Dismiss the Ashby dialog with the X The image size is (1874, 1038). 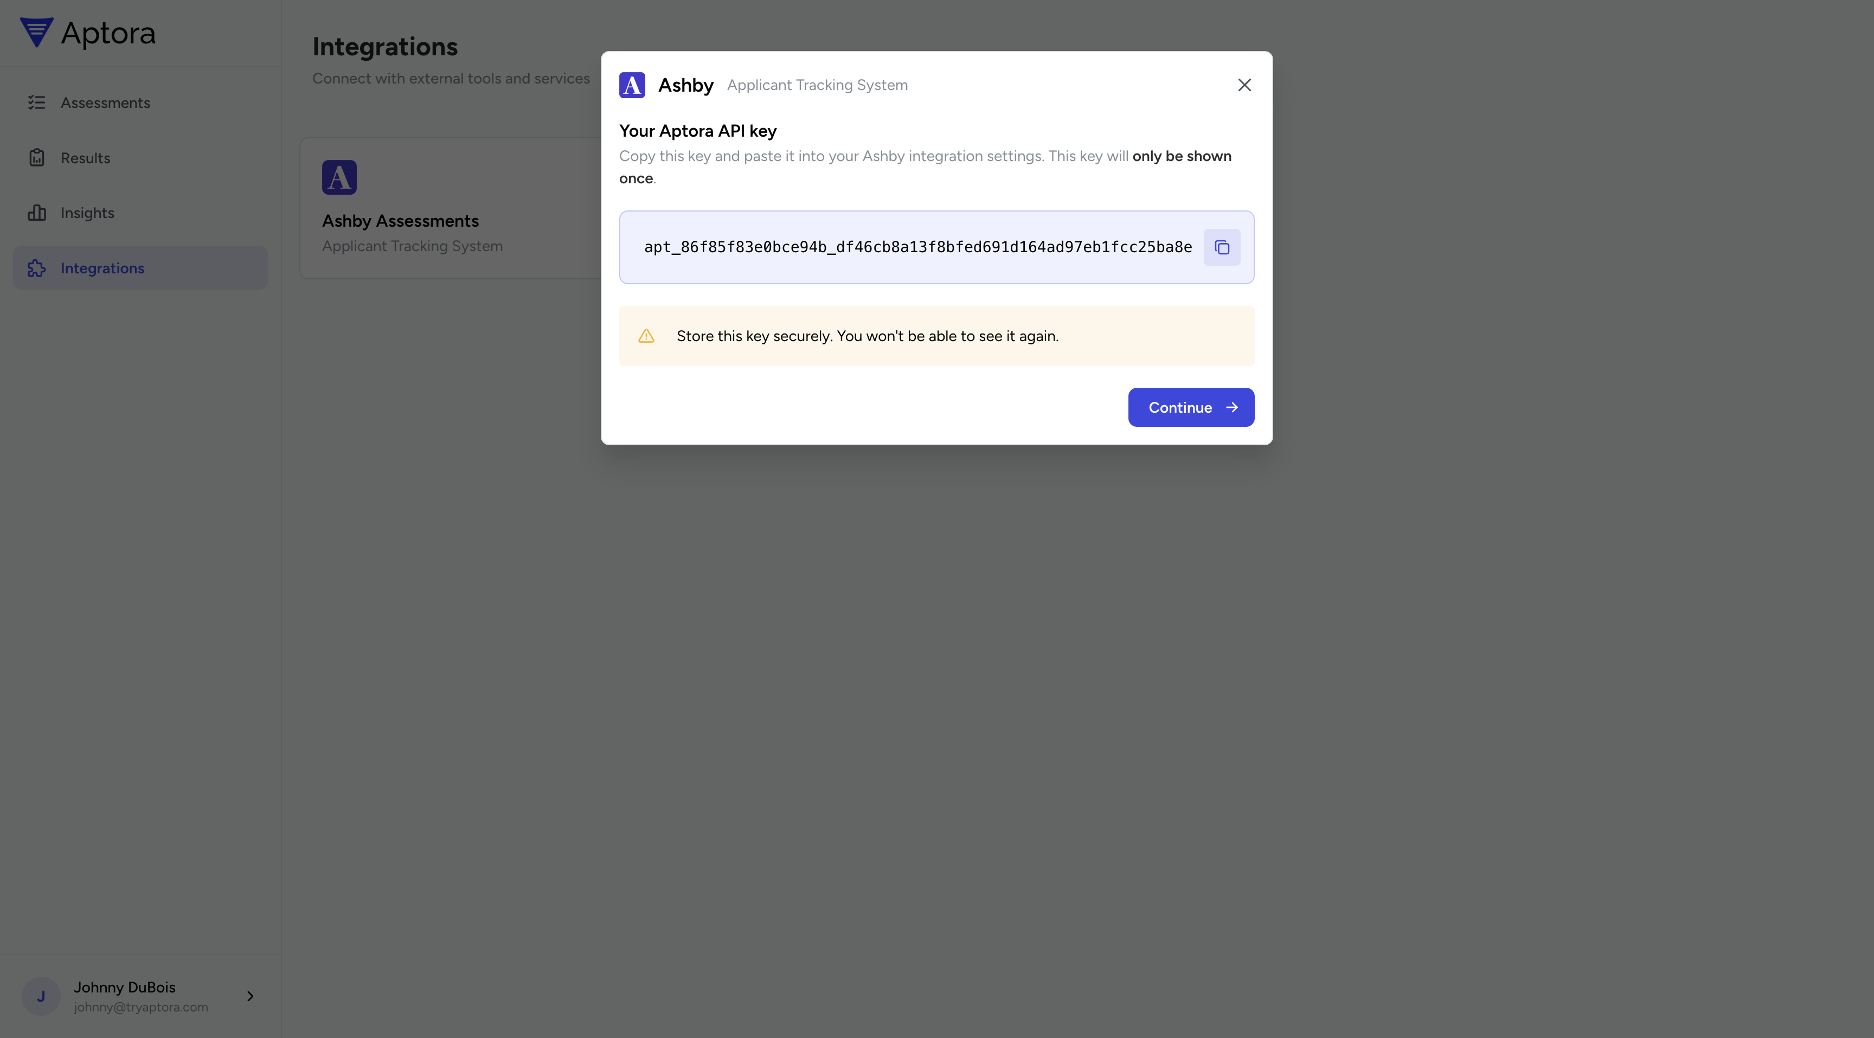click(1244, 85)
